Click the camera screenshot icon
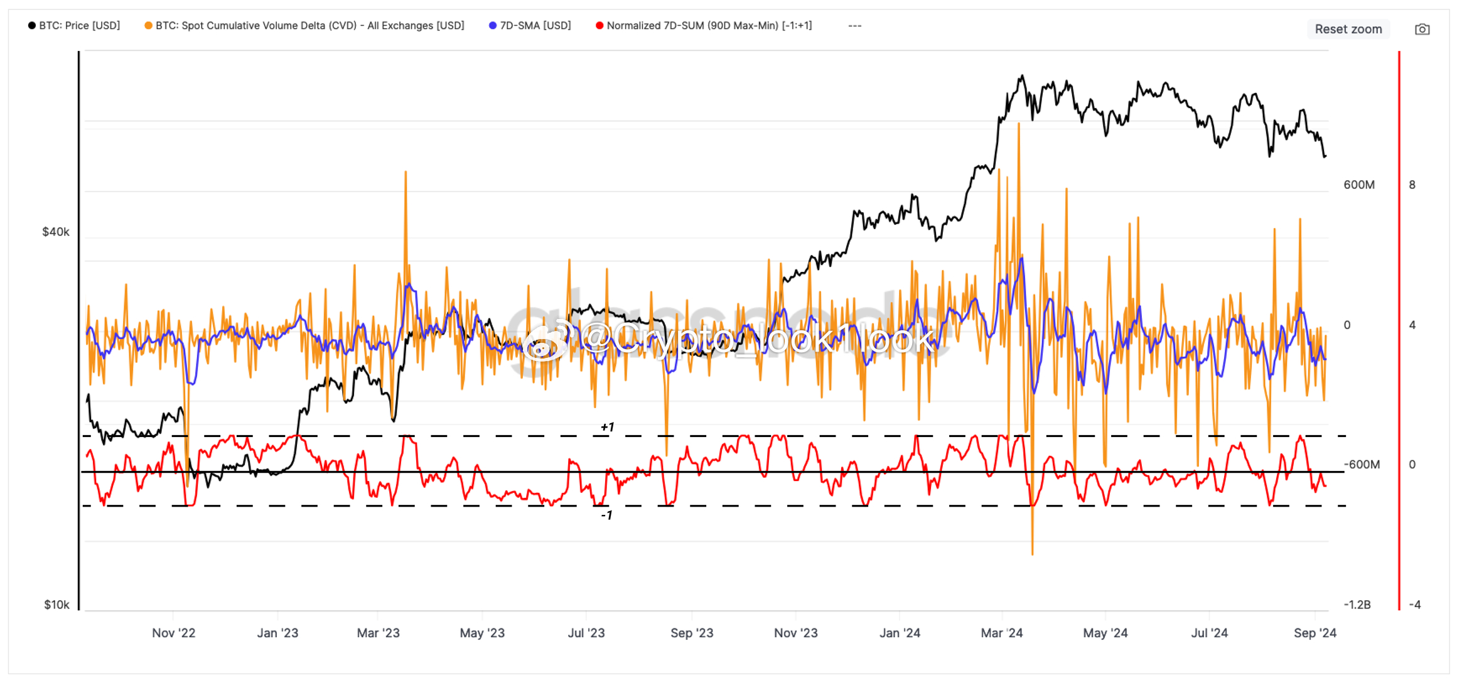This screenshot has width=1457, height=680. point(1422,30)
